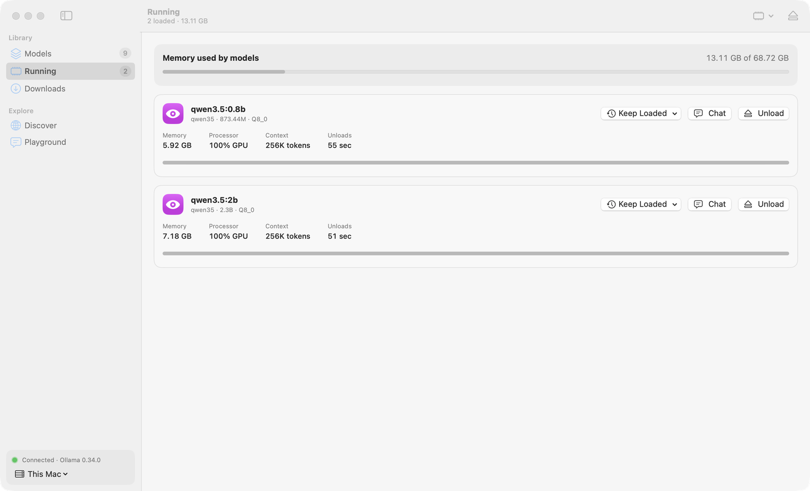Click the green Connected status indicator
Image resolution: width=810 pixels, height=491 pixels.
pos(15,460)
